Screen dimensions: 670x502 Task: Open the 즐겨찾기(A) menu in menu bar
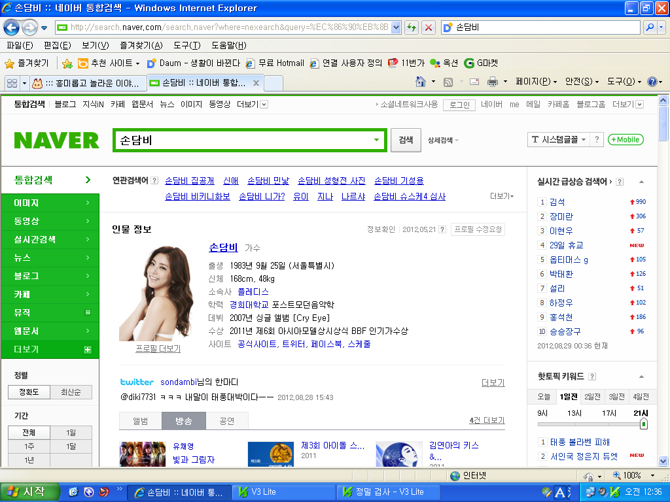(141, 45)
